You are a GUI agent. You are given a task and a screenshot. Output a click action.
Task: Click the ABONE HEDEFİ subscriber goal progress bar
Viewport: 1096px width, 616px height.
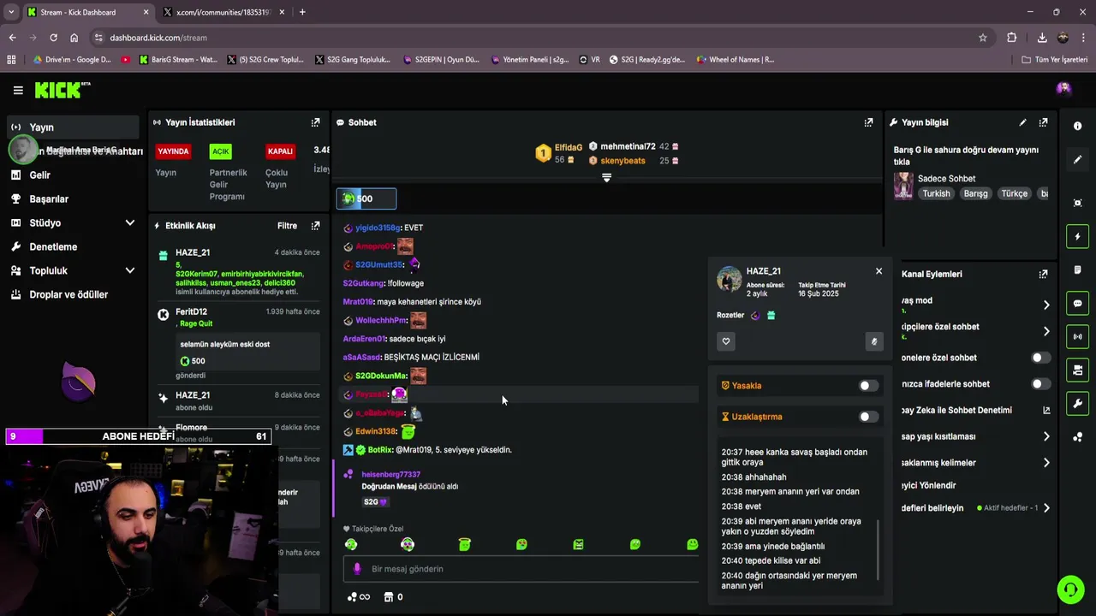[138, 436]
